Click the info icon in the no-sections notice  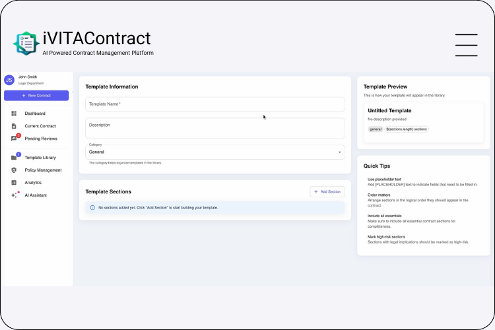point(92,208)
